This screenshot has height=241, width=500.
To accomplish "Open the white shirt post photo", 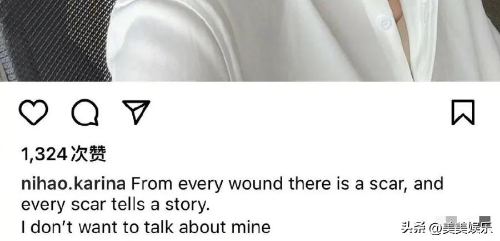I will point(250,41).
